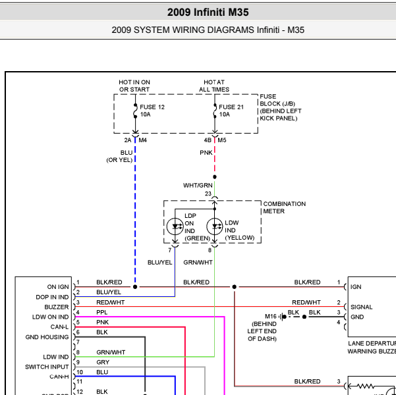Viewport: 396px width, 395px height.
Task: Click the ON IGN pin label
Action: pyautogui.click(x=57, y=287)
